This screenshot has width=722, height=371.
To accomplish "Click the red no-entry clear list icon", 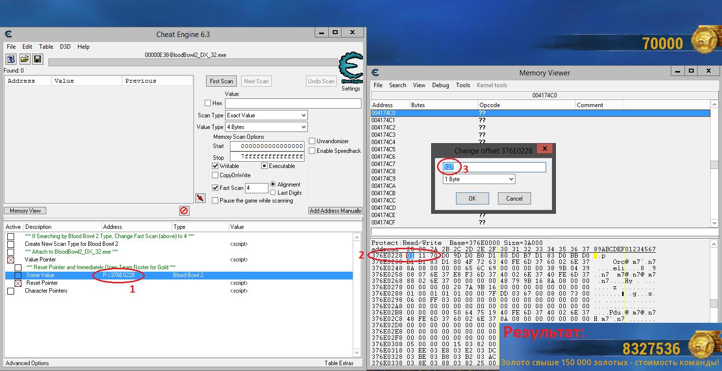I will (184, 211).
